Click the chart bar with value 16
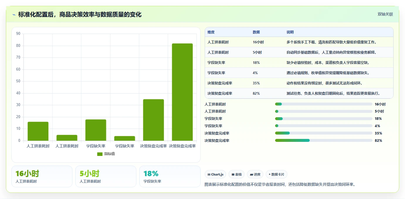This screenshot has width=405, height=199. coord(38,131)
